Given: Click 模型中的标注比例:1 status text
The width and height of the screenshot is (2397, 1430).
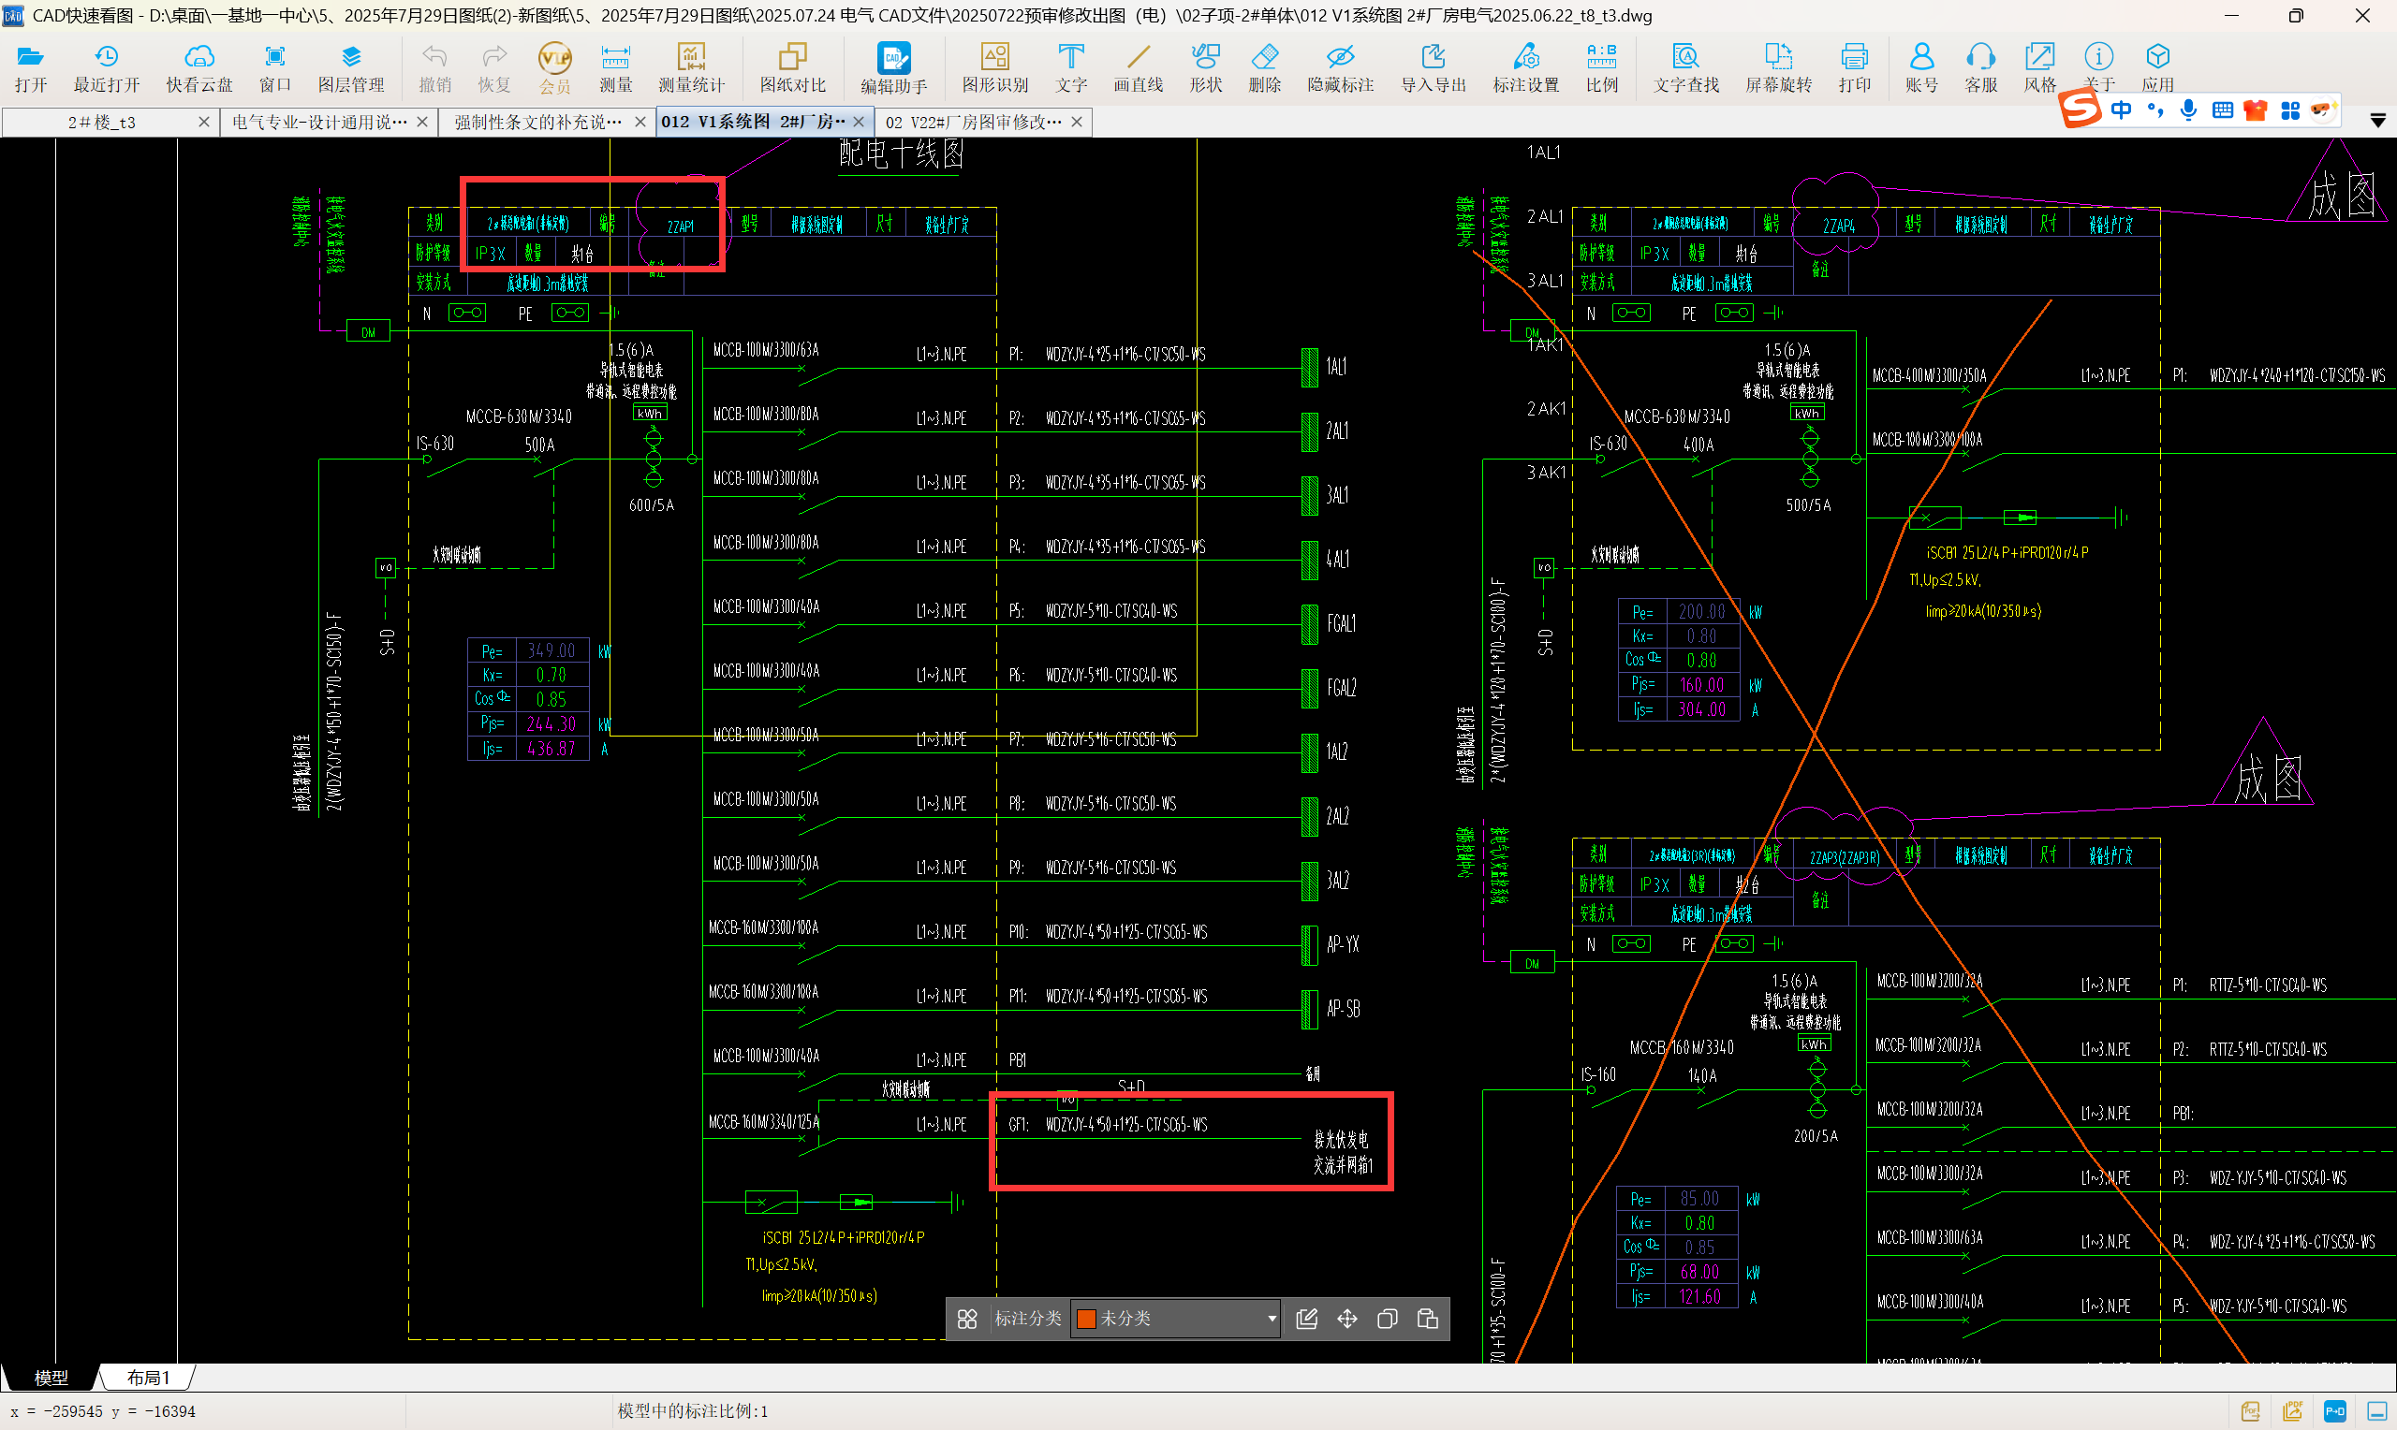Looking at the screenshot, I should tap(692, 1411).
